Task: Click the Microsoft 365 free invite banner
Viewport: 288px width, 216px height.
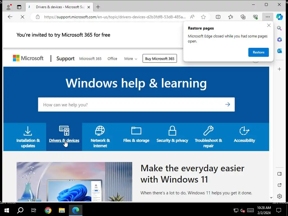Action: (x=63, y=35)
